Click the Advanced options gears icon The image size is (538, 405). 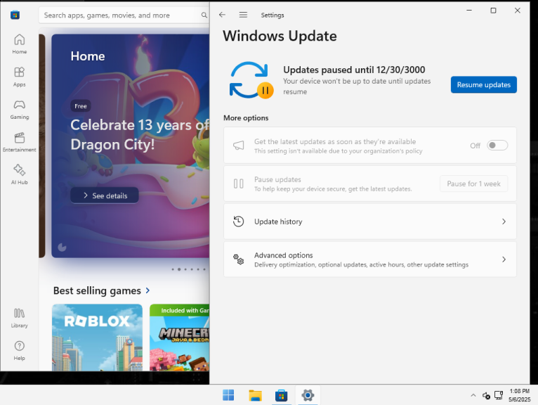239,259
